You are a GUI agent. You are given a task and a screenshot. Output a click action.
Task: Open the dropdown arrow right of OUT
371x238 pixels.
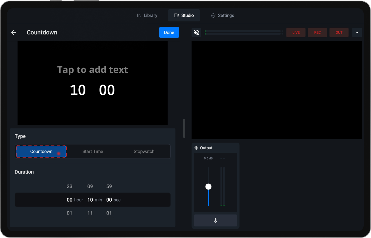click(x=357, y=32)
